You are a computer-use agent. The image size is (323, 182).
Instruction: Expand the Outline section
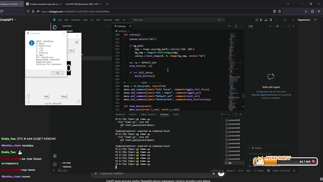coord(67,163)
